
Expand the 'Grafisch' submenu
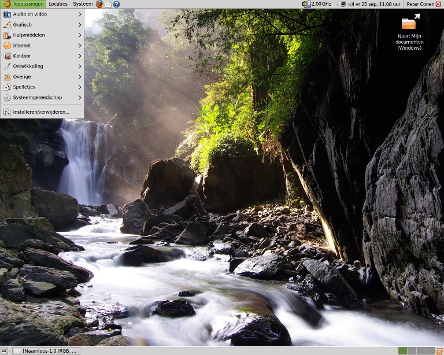tap(42, 25)
